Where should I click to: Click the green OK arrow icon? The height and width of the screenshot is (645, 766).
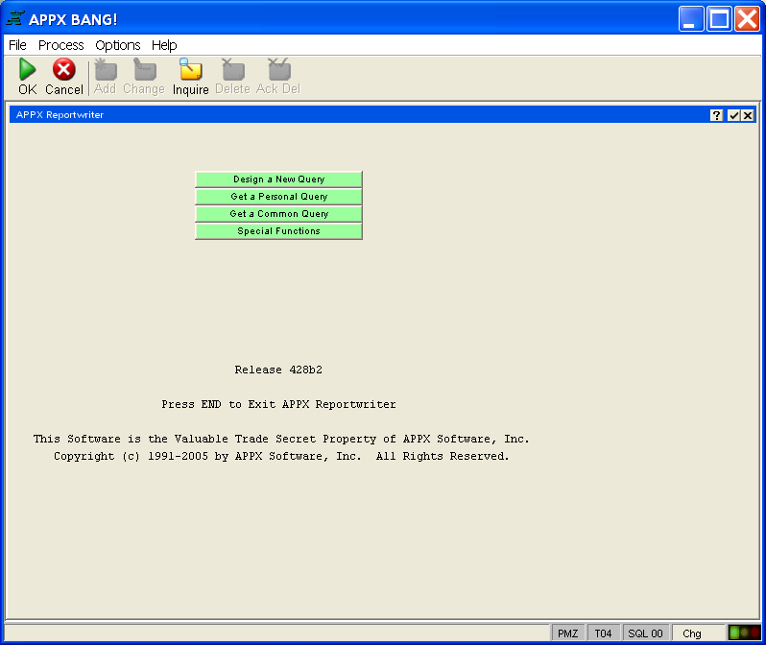(x=27, y=69)
